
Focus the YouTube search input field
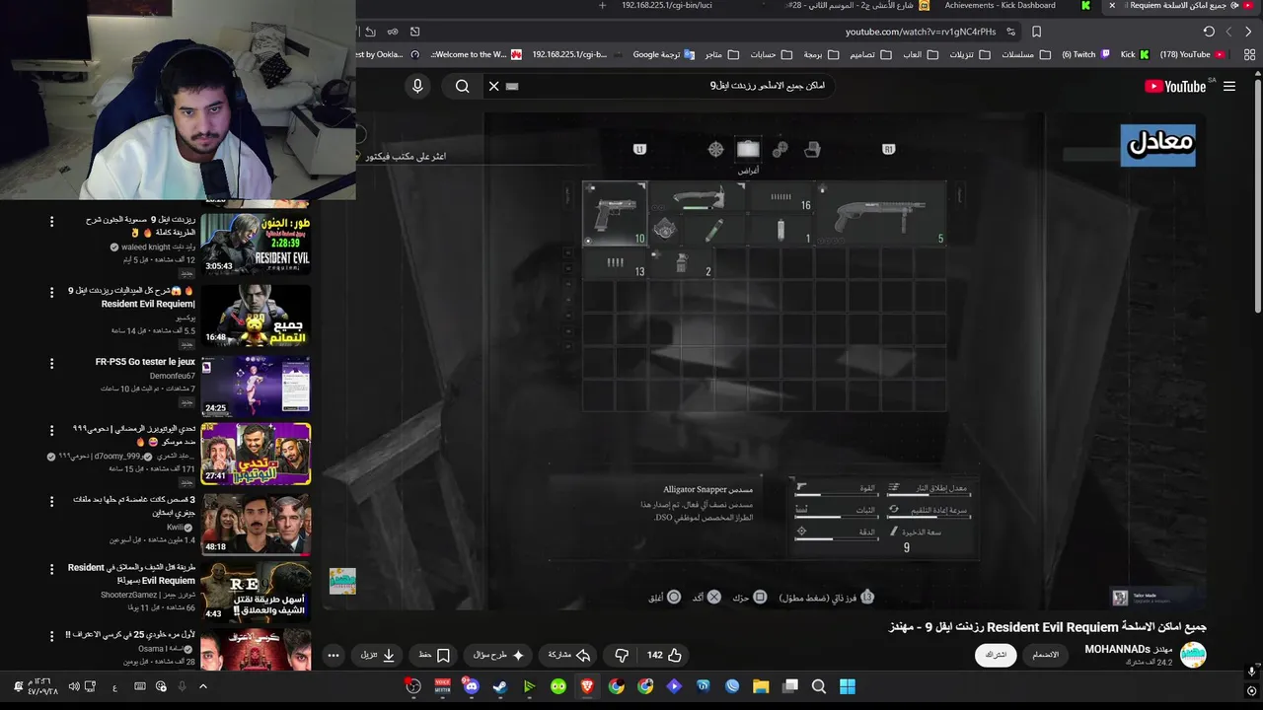(671, 86)
